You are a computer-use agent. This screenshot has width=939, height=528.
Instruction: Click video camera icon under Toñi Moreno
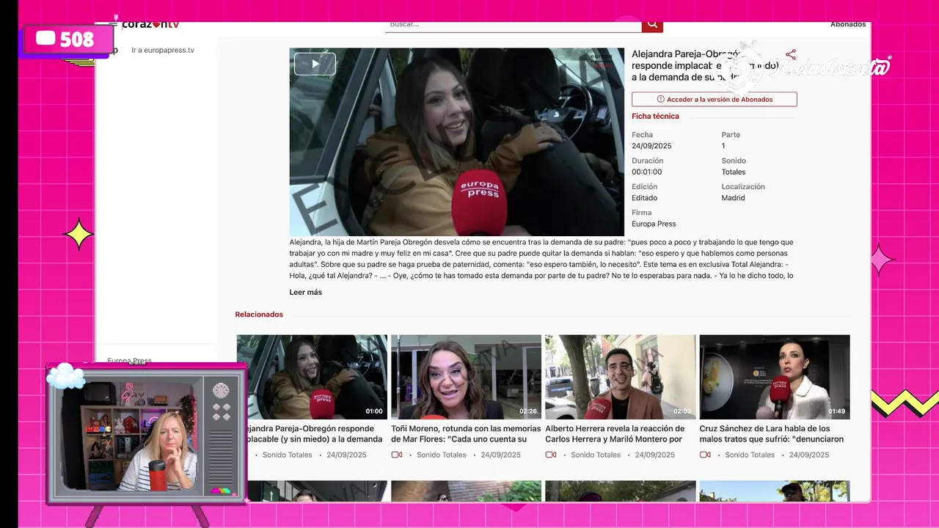click(397, 455)
